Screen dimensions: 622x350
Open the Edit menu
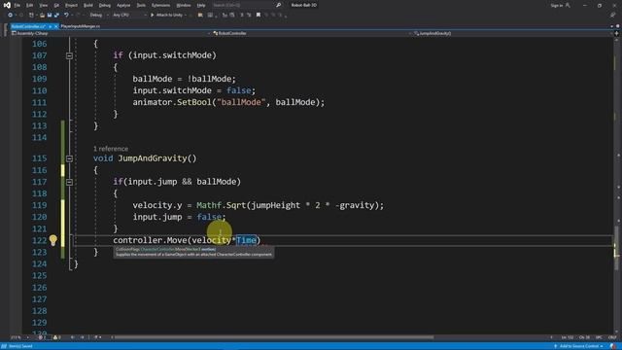pos(30,6)
